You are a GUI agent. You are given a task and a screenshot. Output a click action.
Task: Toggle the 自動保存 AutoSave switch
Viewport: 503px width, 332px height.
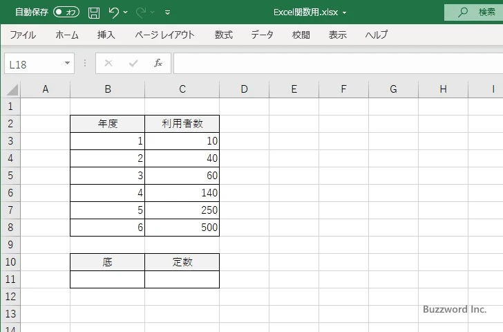pos(66,12)
